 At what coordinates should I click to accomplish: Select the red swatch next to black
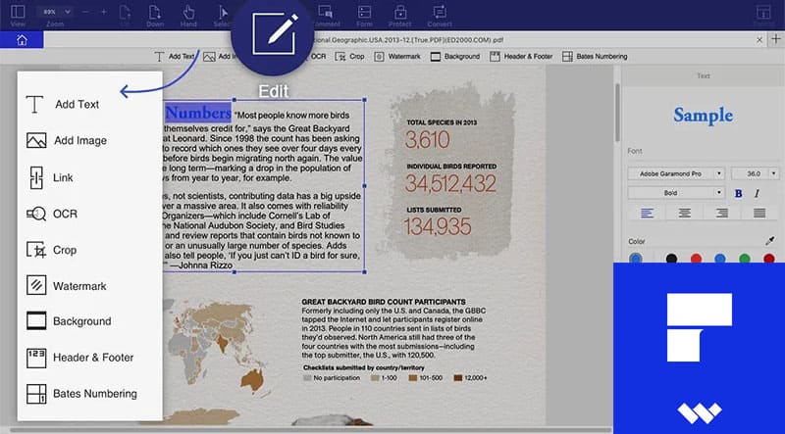(x=696, y=259)
